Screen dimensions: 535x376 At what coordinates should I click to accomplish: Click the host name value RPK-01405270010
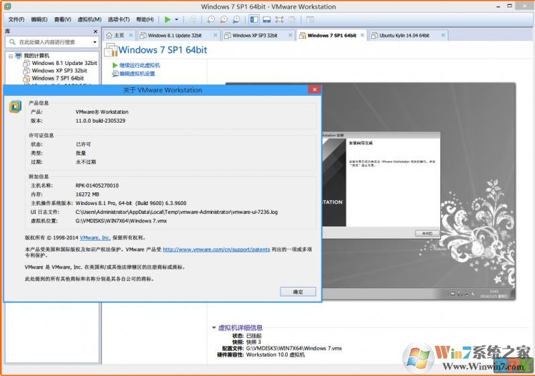point(97,186)
